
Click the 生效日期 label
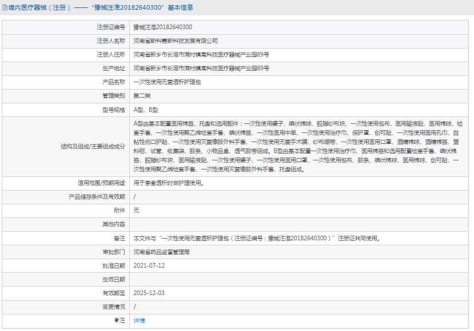[x=114, y=280]
